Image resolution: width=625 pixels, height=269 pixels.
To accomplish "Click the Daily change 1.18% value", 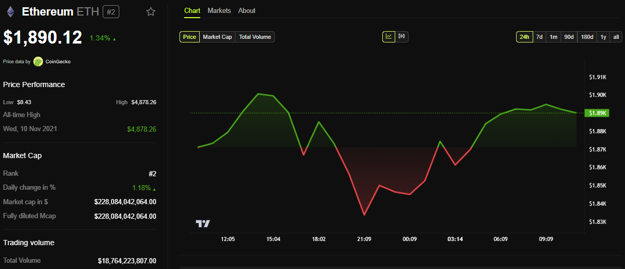I will (x=144, y=188).
